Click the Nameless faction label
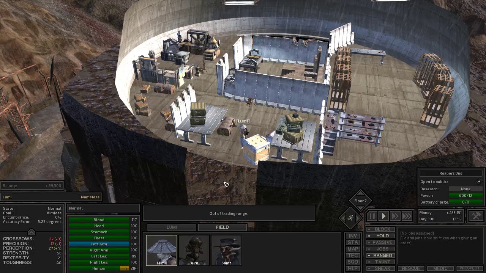The image size is (486, 273). (x=90, y=197)
